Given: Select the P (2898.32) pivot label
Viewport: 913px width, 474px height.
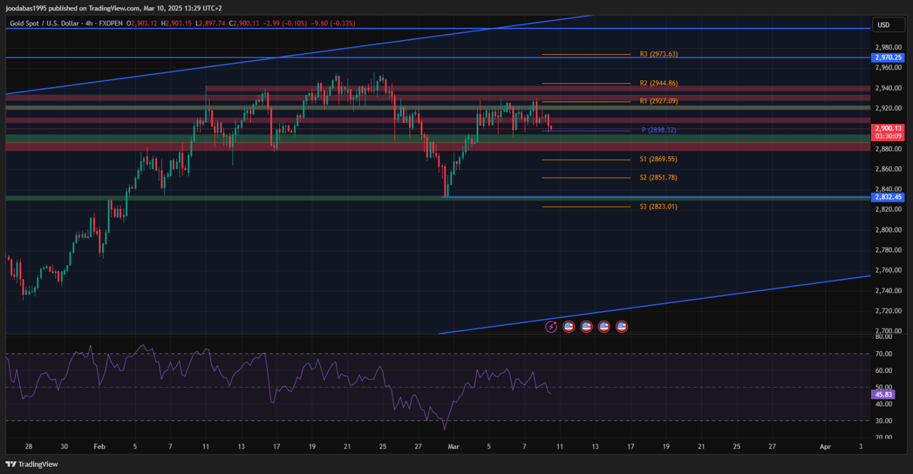Looking at the screenshot, I should click(659, 130).
